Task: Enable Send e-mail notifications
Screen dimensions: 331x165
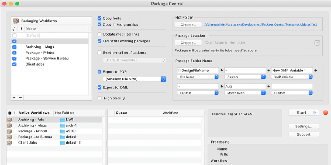Action: (100, 53)
